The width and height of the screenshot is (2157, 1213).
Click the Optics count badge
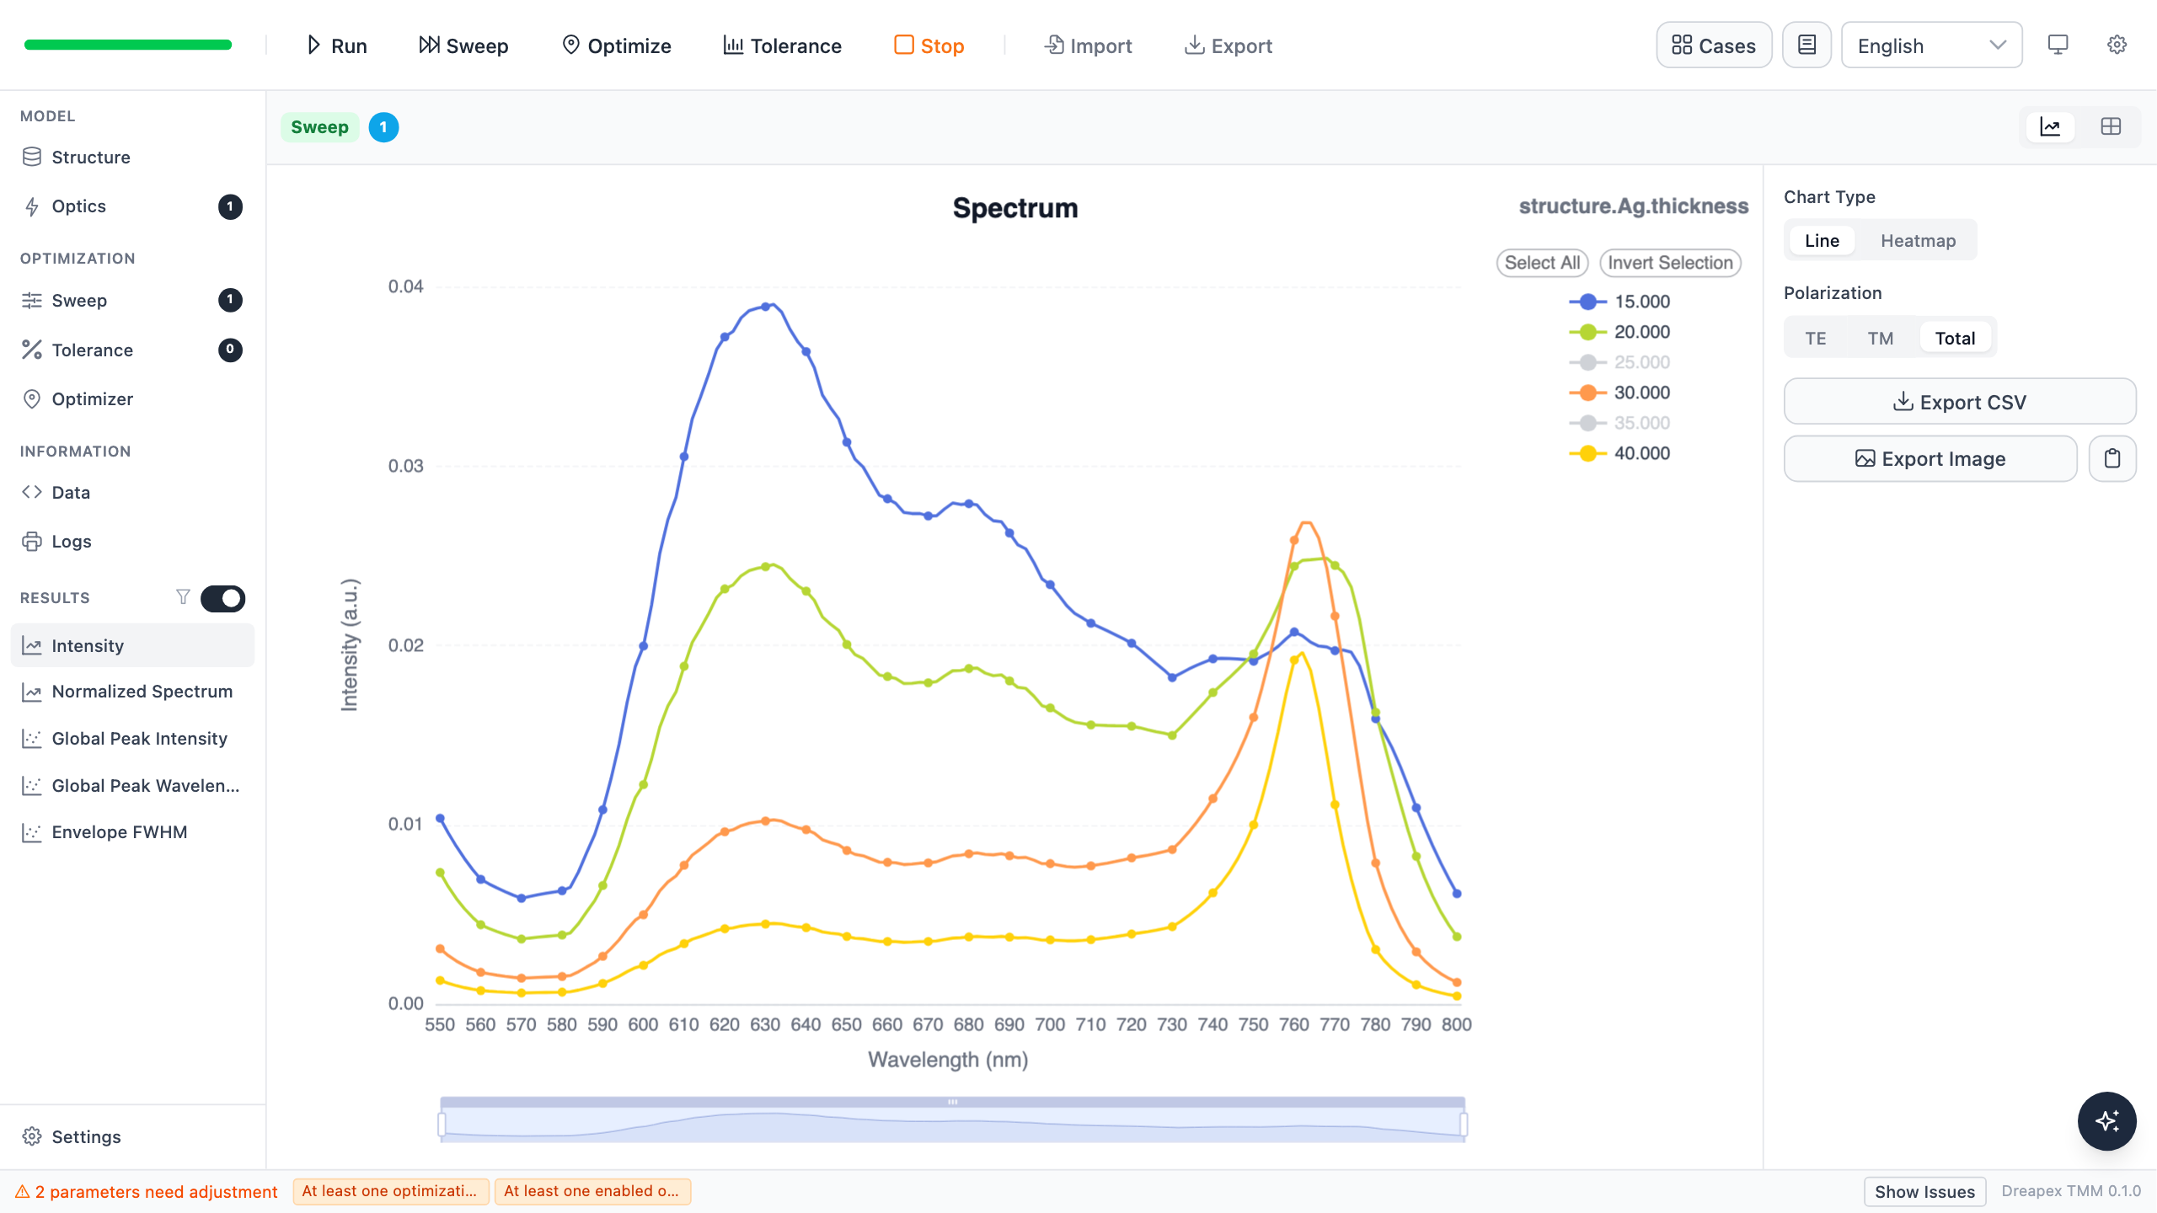[230, 206]
